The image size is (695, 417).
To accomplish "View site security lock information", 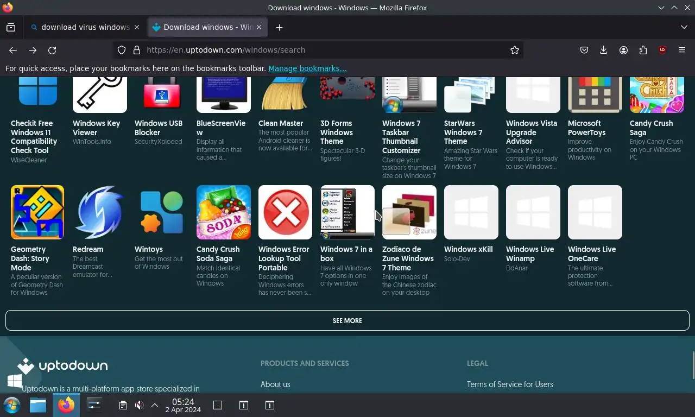I will (x=136, y=50).
